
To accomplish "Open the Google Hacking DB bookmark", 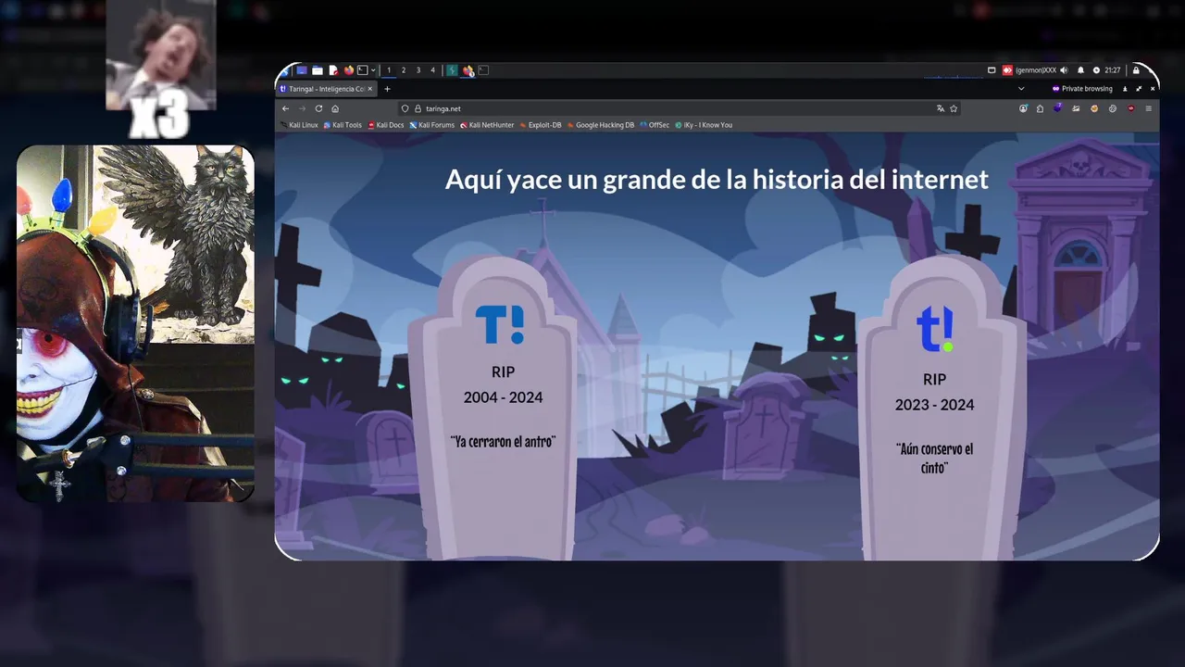I will point(601,125).
